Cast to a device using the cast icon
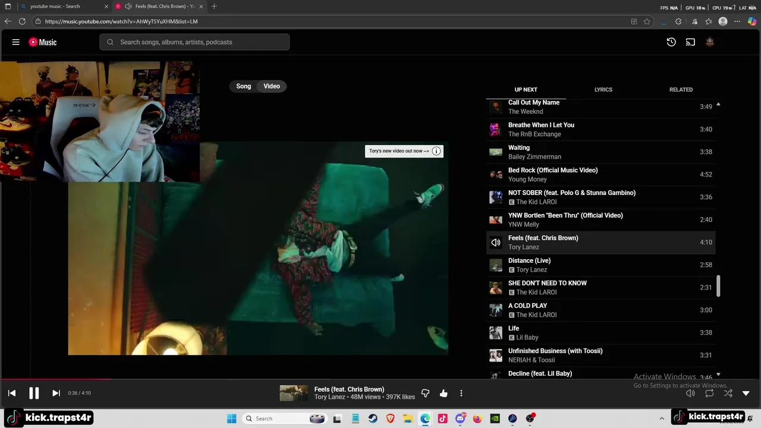 (690, 42)
